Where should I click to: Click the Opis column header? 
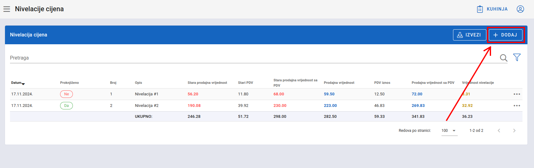pos(139,83)
